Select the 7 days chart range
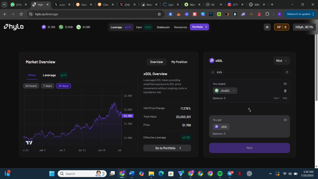This screenshot has width=318, height=179. (x=47, y=86)
